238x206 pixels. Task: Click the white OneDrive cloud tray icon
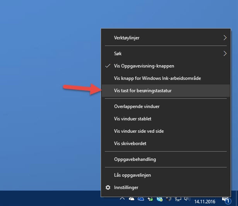point(132,199)
